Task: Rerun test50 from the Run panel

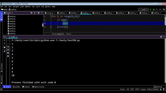Action: coord(4,40)
